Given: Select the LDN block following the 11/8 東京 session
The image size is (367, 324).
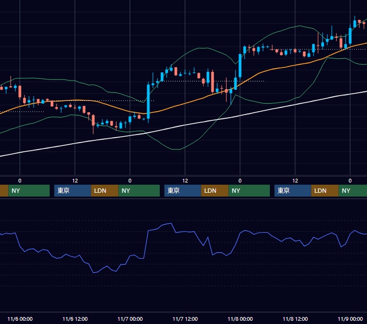Looking at the screenshot, I should [325, 191].
